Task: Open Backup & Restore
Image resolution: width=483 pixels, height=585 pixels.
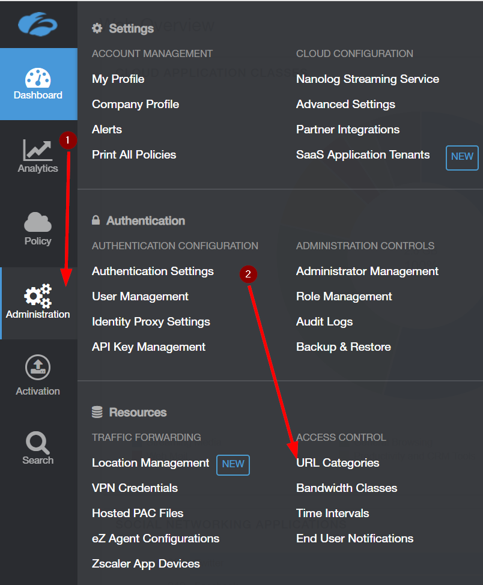Action: 344,347
